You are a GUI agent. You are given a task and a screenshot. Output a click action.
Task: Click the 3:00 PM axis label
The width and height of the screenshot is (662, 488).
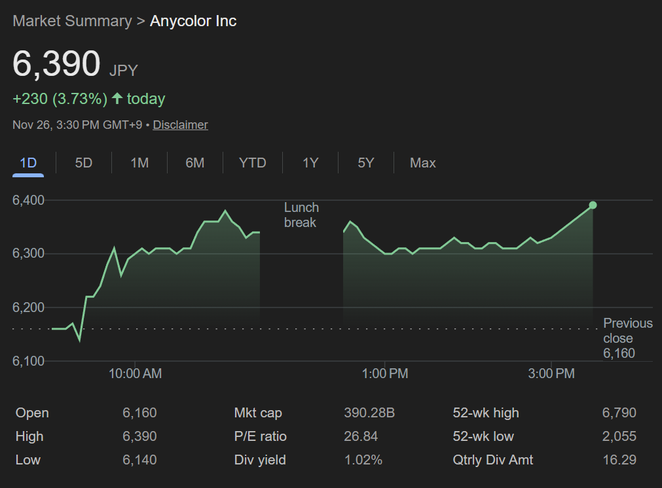tap(551, 374)
